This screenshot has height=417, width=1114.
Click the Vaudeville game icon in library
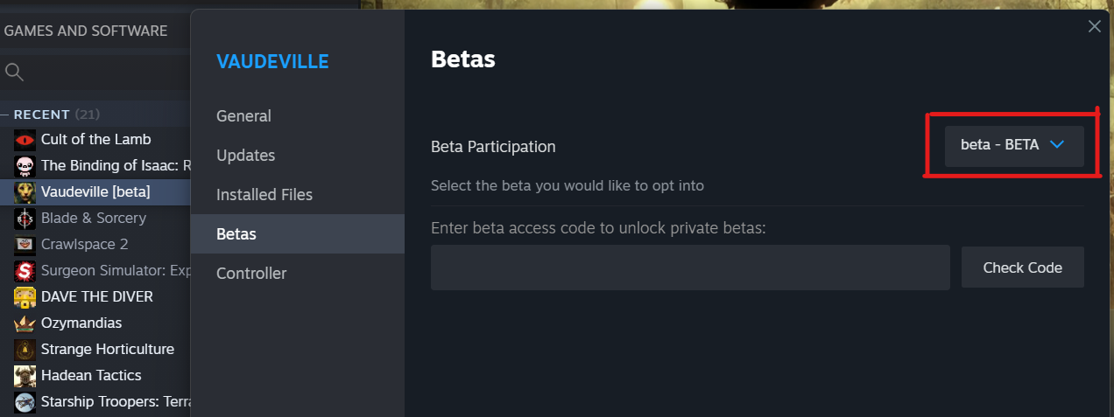coord(25,191)
